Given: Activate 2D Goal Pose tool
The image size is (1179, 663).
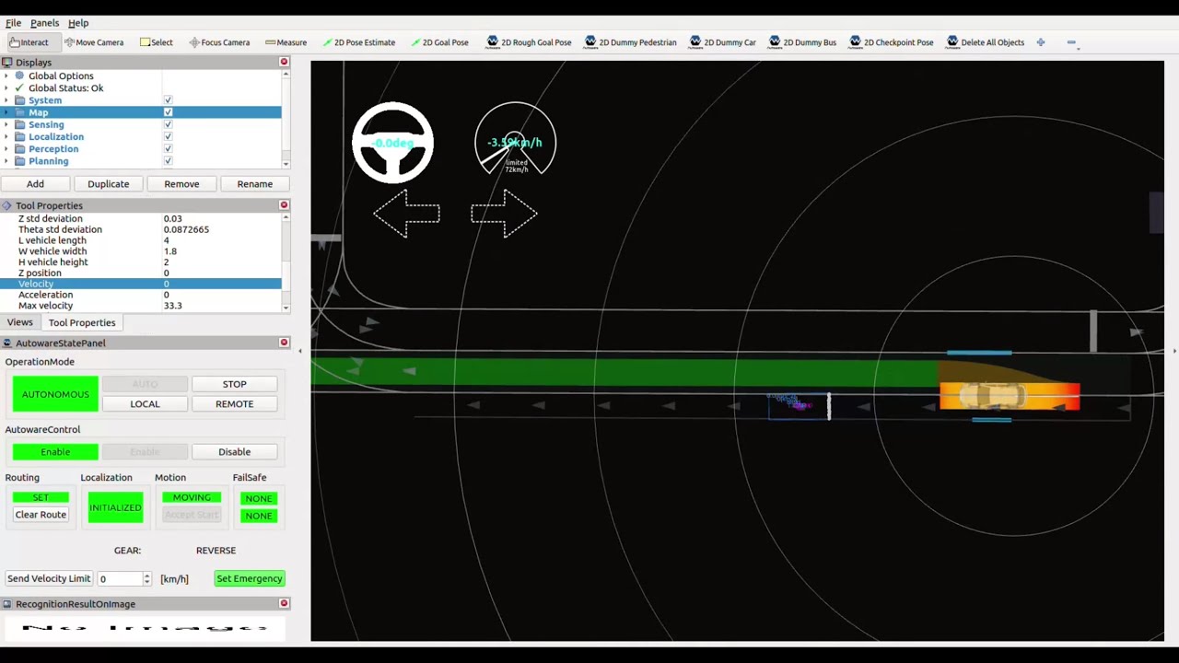Looking at the screenshot, I should click(x=439, y=42).
